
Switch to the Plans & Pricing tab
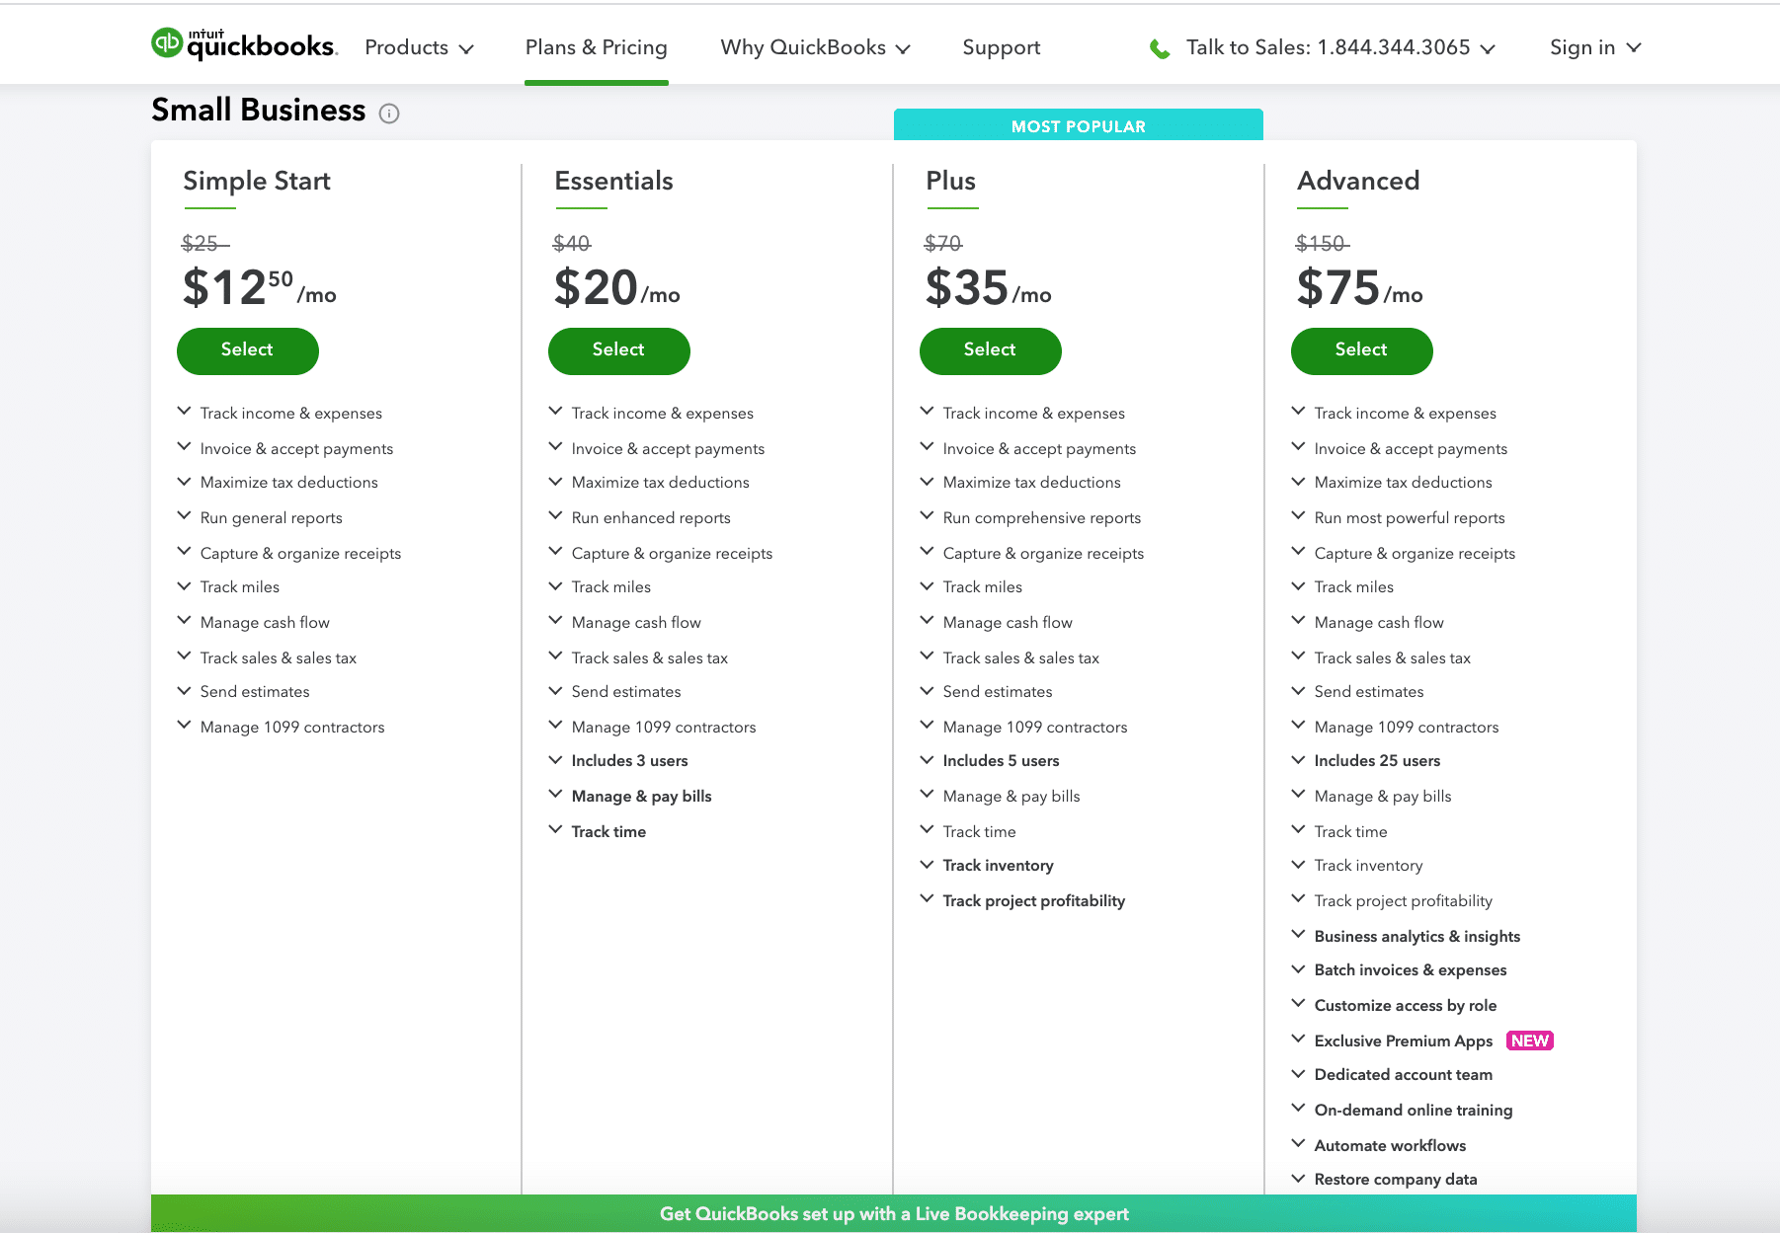[597, 46]
